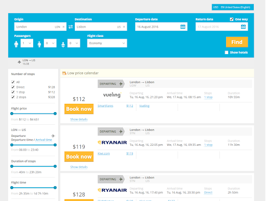Swap origin and destination with arrows icon

70,27
